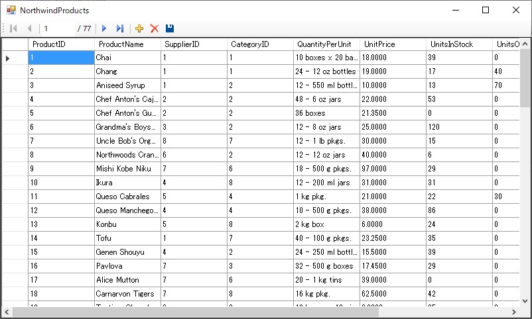Viewport: 532px width, 319px height.
Task: Select the Aniseed Syrup cell
Action: pyautogui.click(x=127, y=85)
